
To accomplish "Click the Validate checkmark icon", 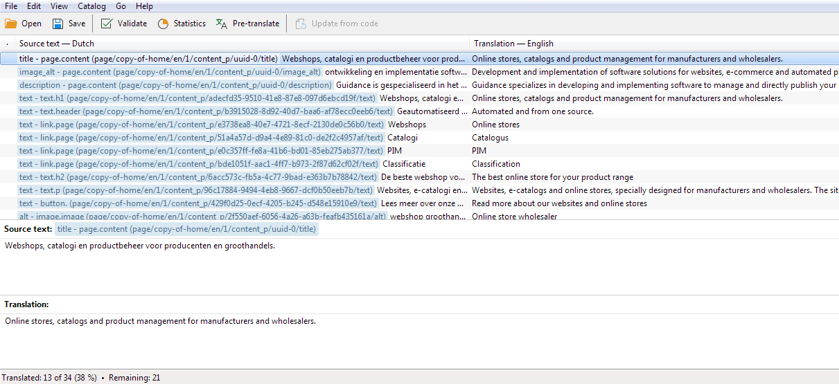I will 107,24.
